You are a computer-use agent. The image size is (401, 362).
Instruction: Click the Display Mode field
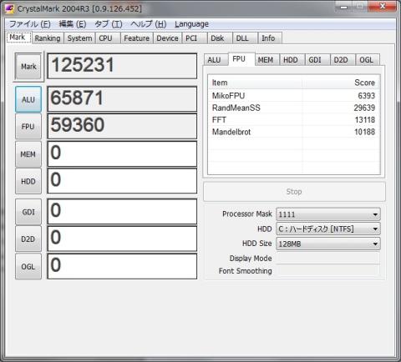328,258
